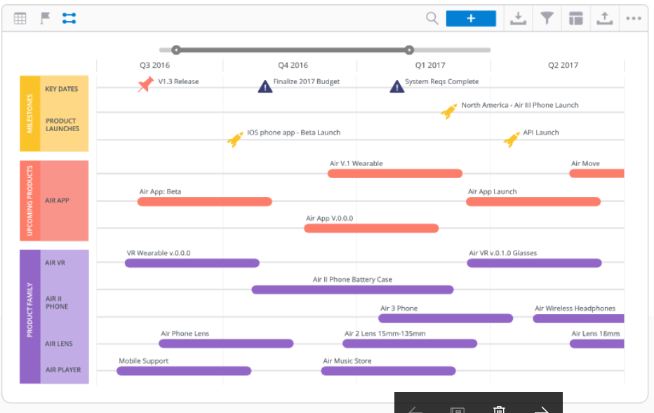Switch to the table view icon
The height and width of the screenshot is (413, 654).
tap(20, 19)
